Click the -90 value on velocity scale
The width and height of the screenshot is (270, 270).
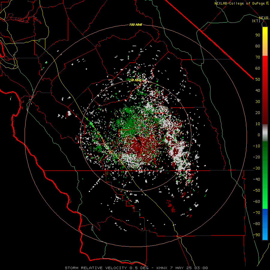256,235
